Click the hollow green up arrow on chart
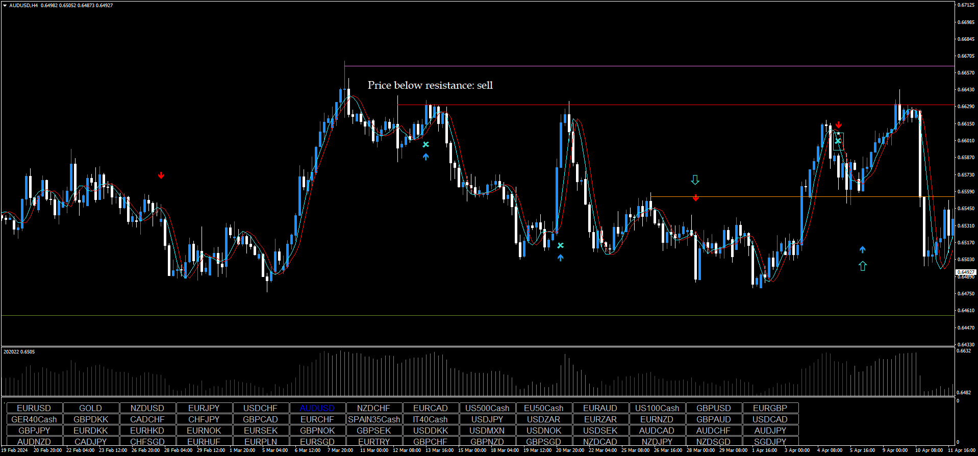 click(862, 266)
